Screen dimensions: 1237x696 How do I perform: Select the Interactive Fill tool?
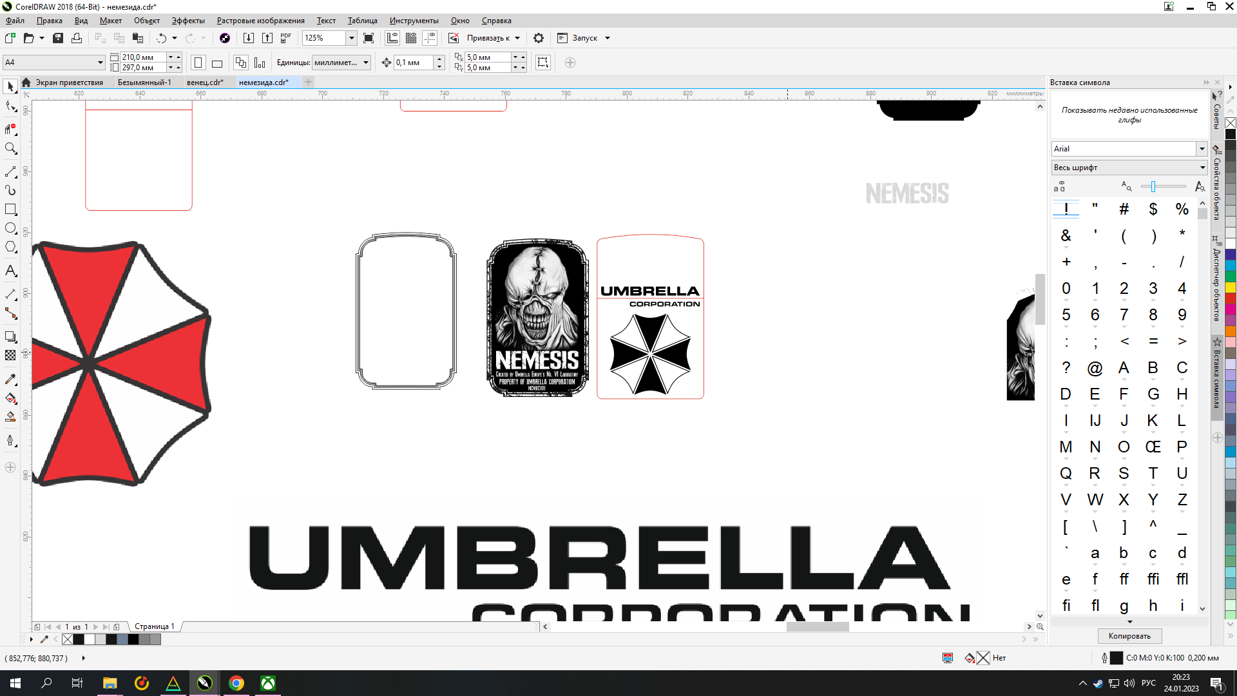[10, 398]
